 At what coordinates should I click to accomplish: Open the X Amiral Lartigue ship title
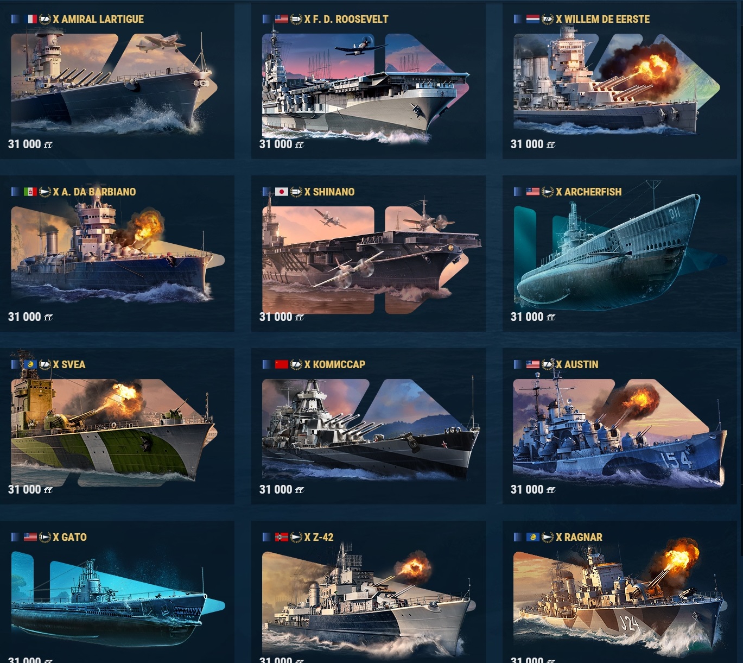[98, 19]
